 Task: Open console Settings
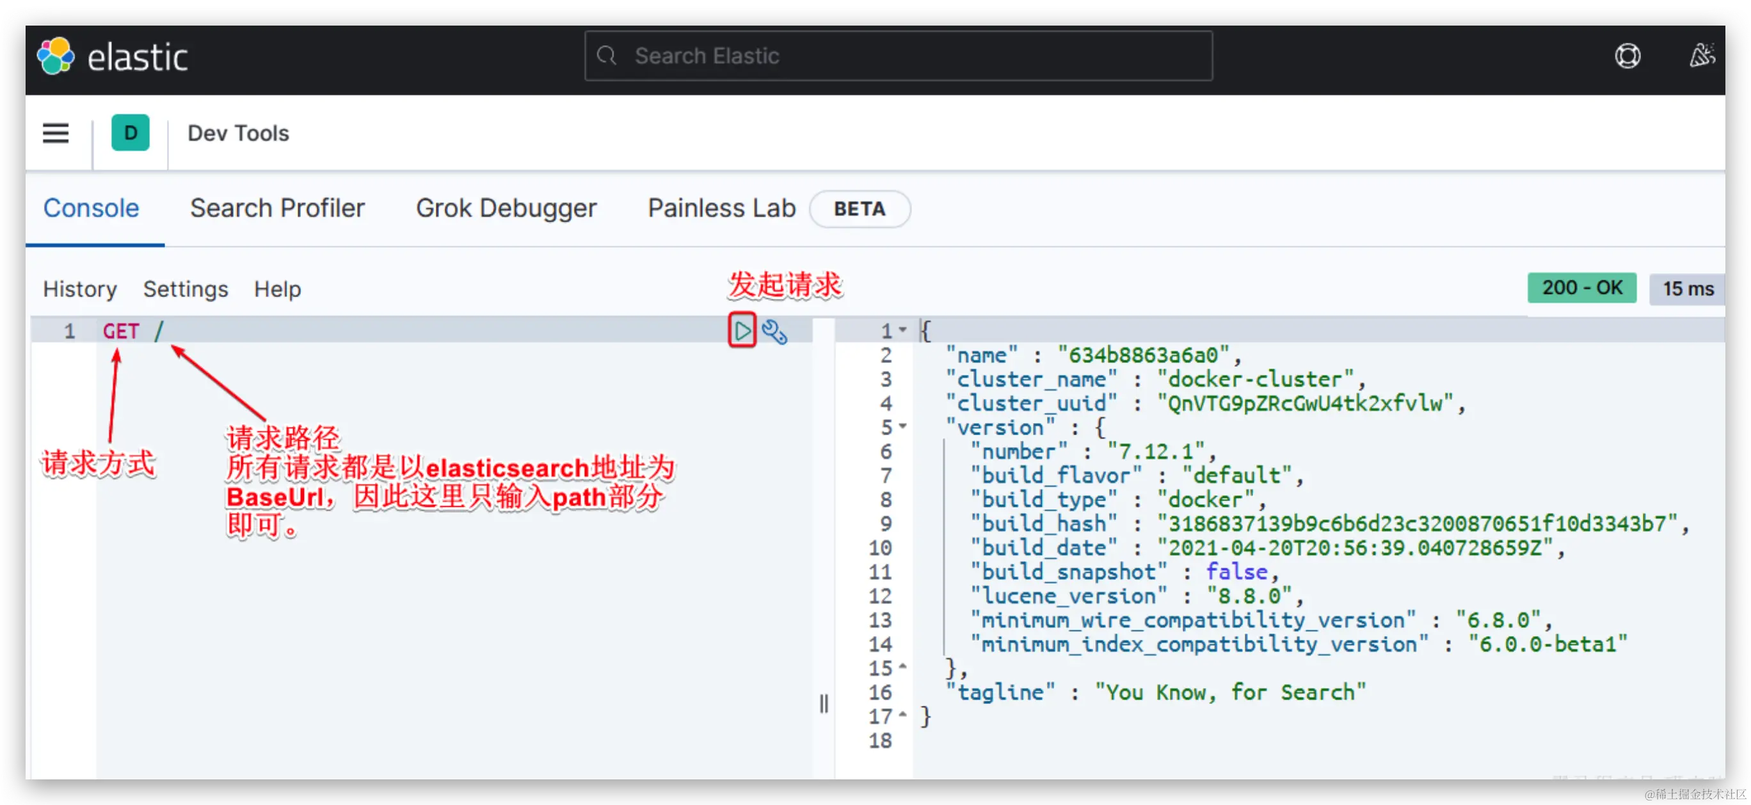point(186,289)
